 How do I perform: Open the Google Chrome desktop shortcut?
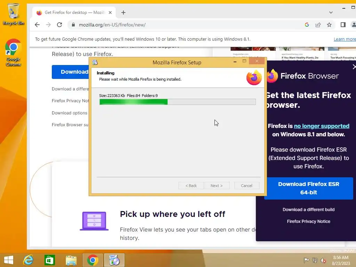tap(14, 53)
